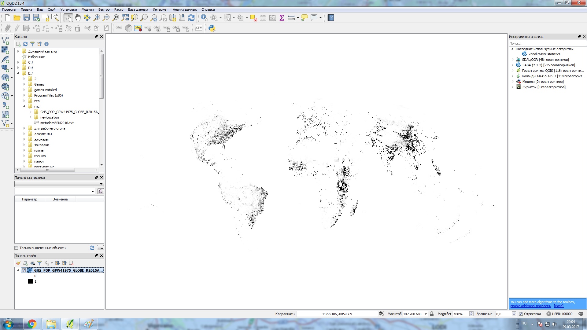
Task: Open the statistics panel layer dropdown
Action: point(59,184)
